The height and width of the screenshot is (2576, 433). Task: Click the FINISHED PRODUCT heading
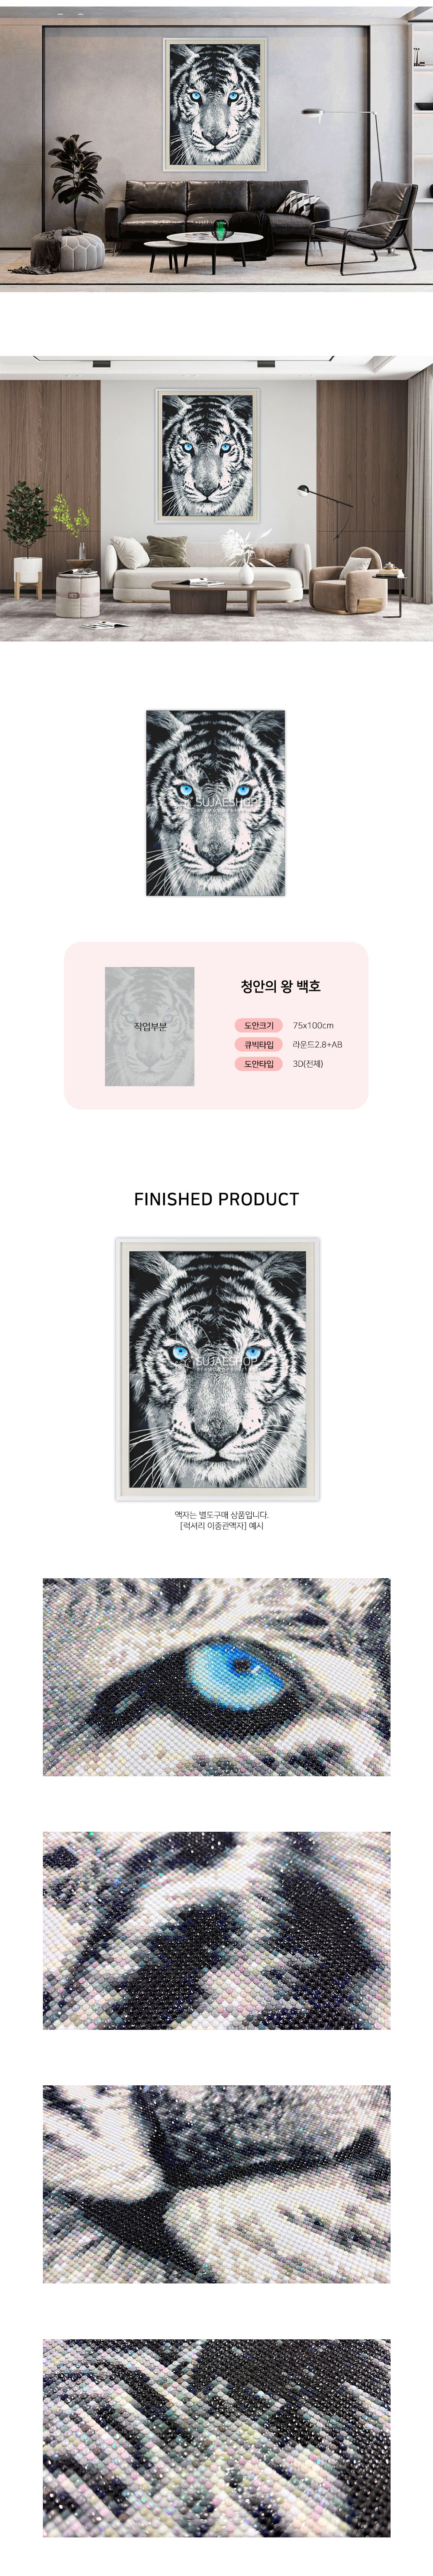[x=216, y=1199]
